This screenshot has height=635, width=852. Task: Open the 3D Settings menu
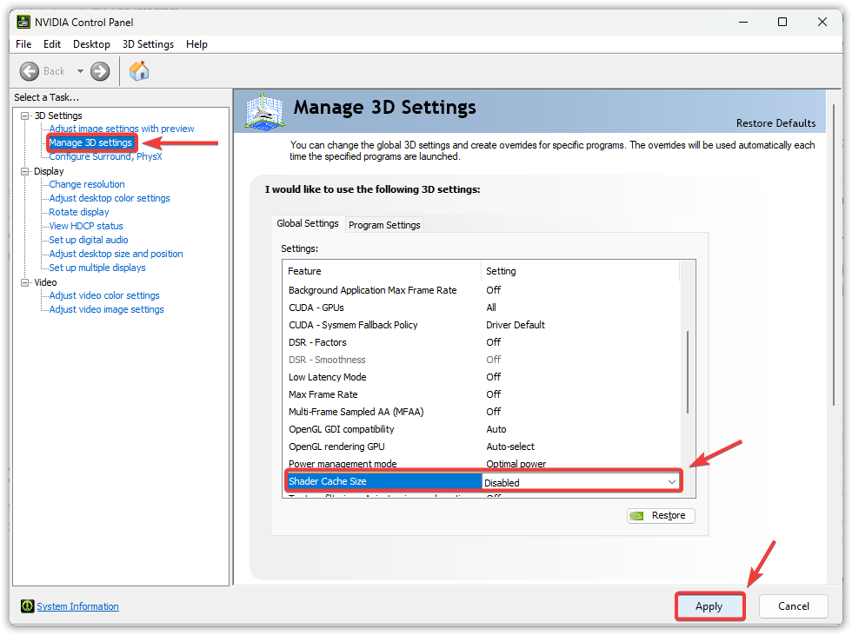pyautogui.click(x=148, y=44)
